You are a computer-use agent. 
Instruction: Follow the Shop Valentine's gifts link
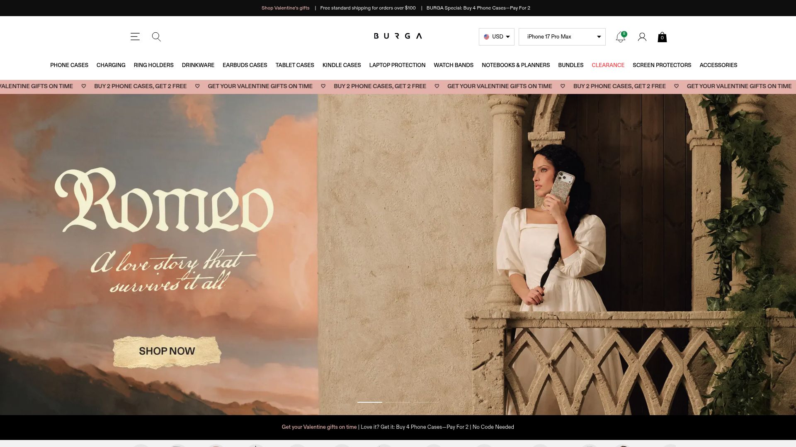point(285,8)
